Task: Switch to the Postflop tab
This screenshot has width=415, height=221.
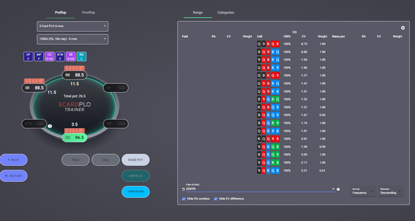Action: pos(88,12)
